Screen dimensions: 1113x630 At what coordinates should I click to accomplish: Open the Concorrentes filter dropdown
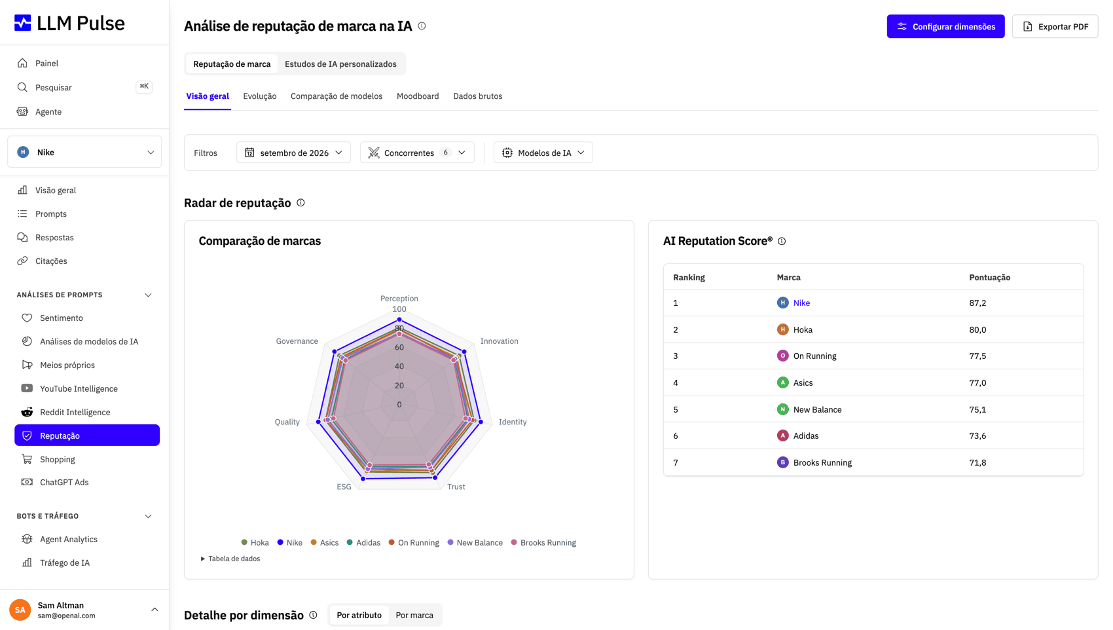coord(417,153)
